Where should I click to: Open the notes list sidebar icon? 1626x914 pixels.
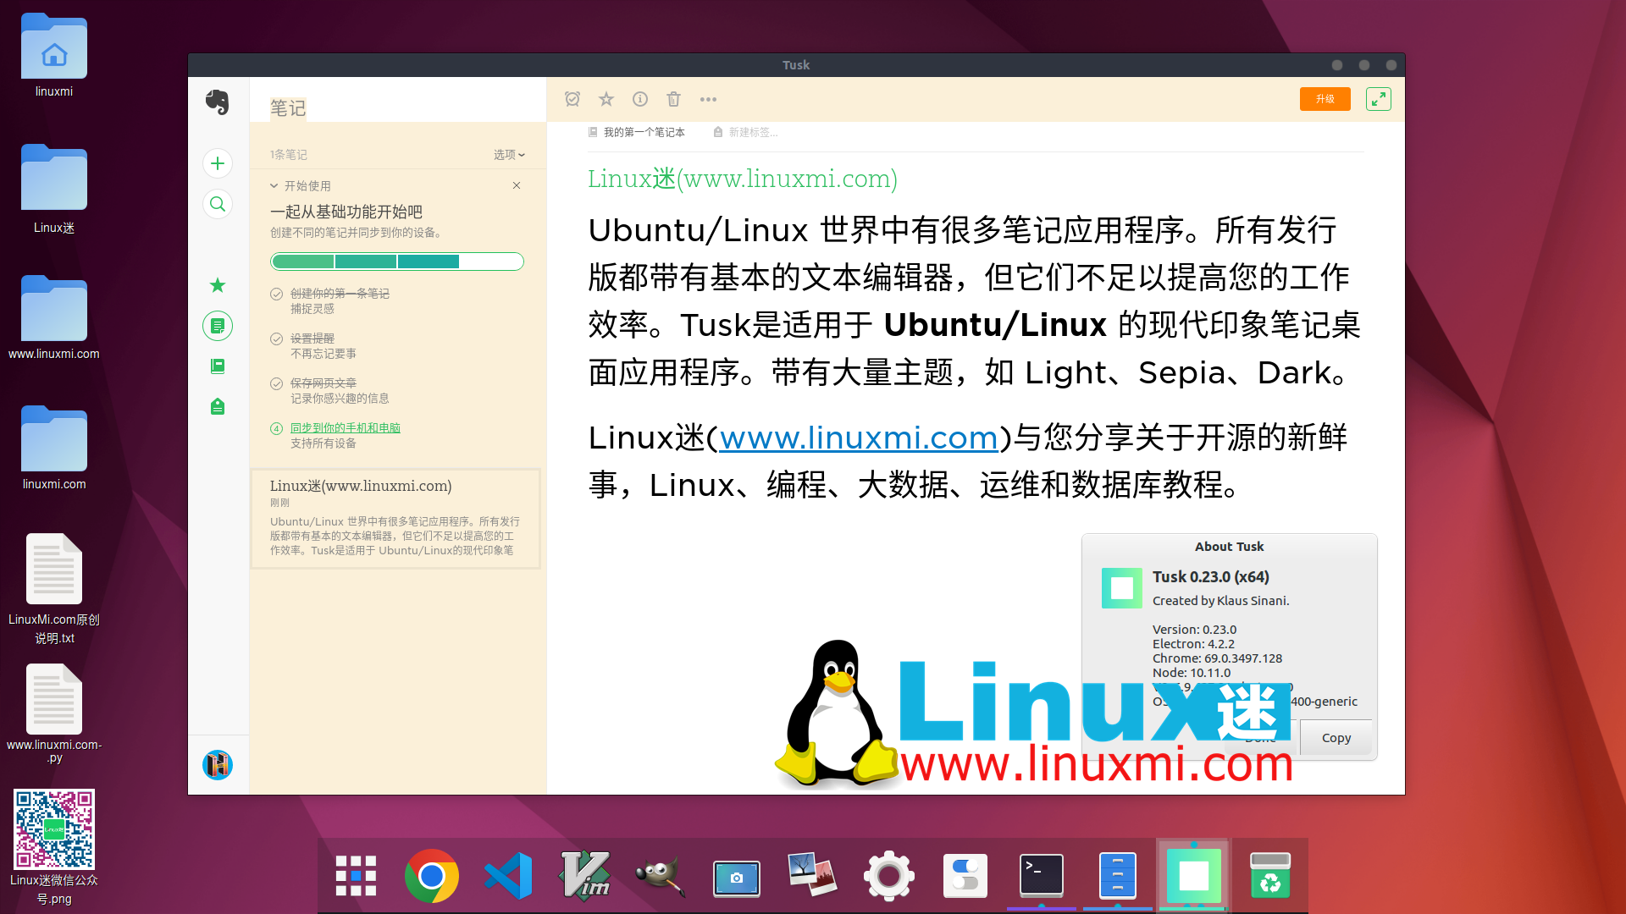(x=218, y=326)
